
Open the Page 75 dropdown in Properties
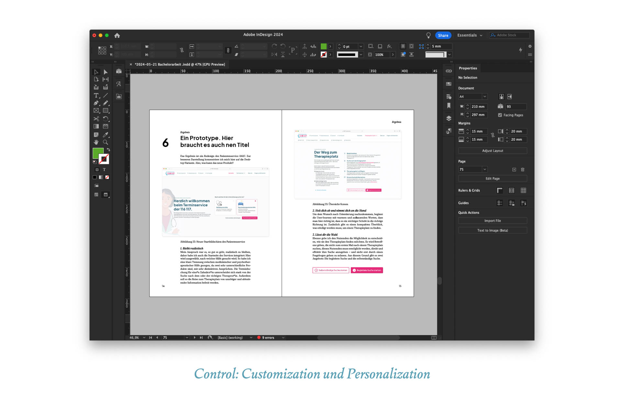485,169
